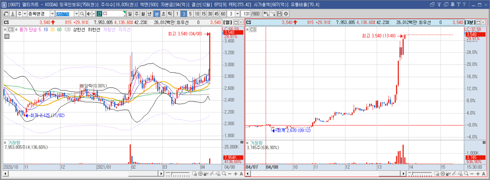Select the 틱 (tick) period button
Viewport: 490px width, 180px height.
[170, 14]
